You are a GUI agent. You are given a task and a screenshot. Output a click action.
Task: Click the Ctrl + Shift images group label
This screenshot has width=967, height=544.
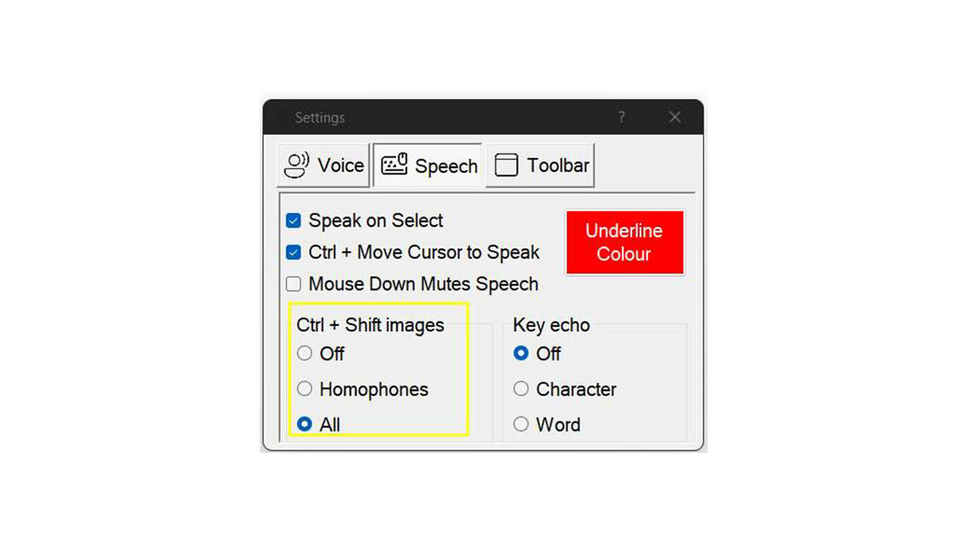coord(371,325)
